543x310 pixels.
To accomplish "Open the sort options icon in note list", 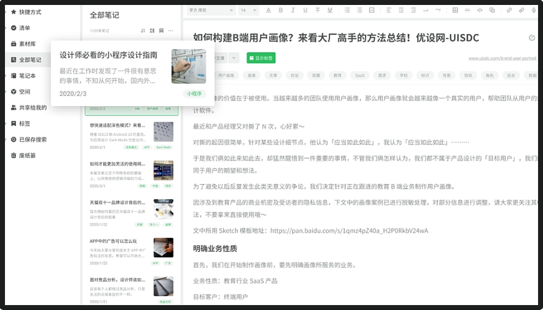I will click(143, 31).
